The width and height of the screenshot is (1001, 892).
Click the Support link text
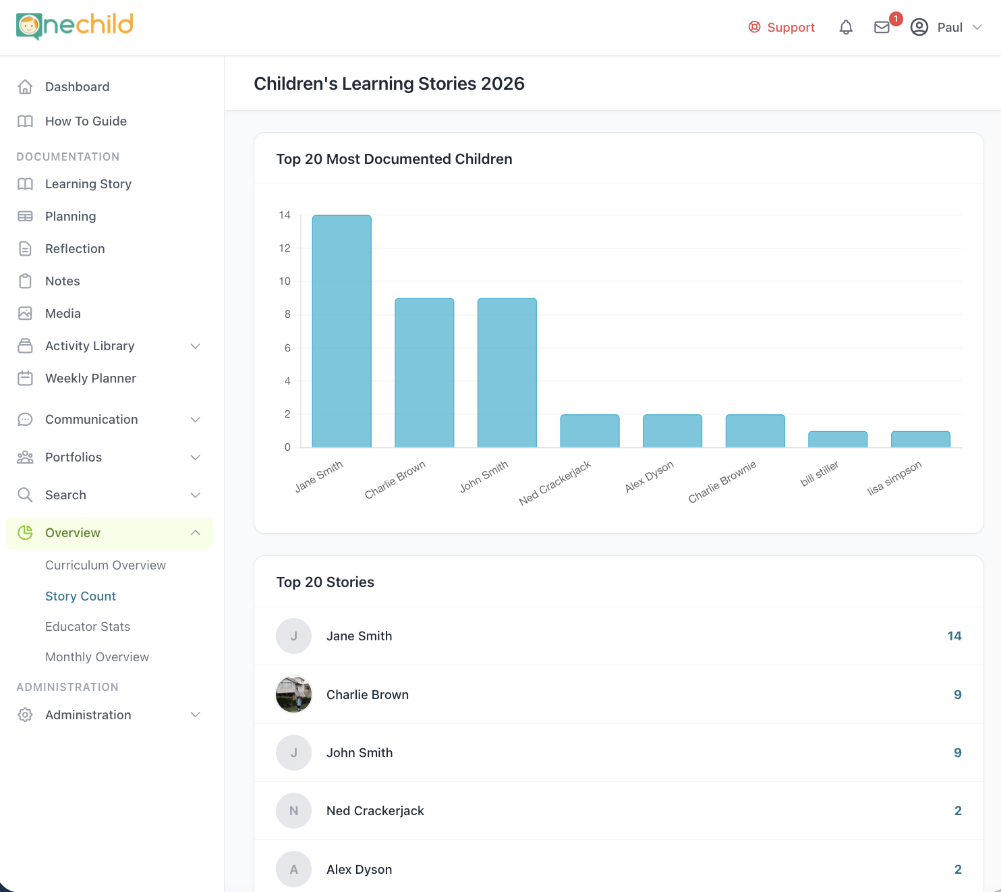[x=791, y=28]
